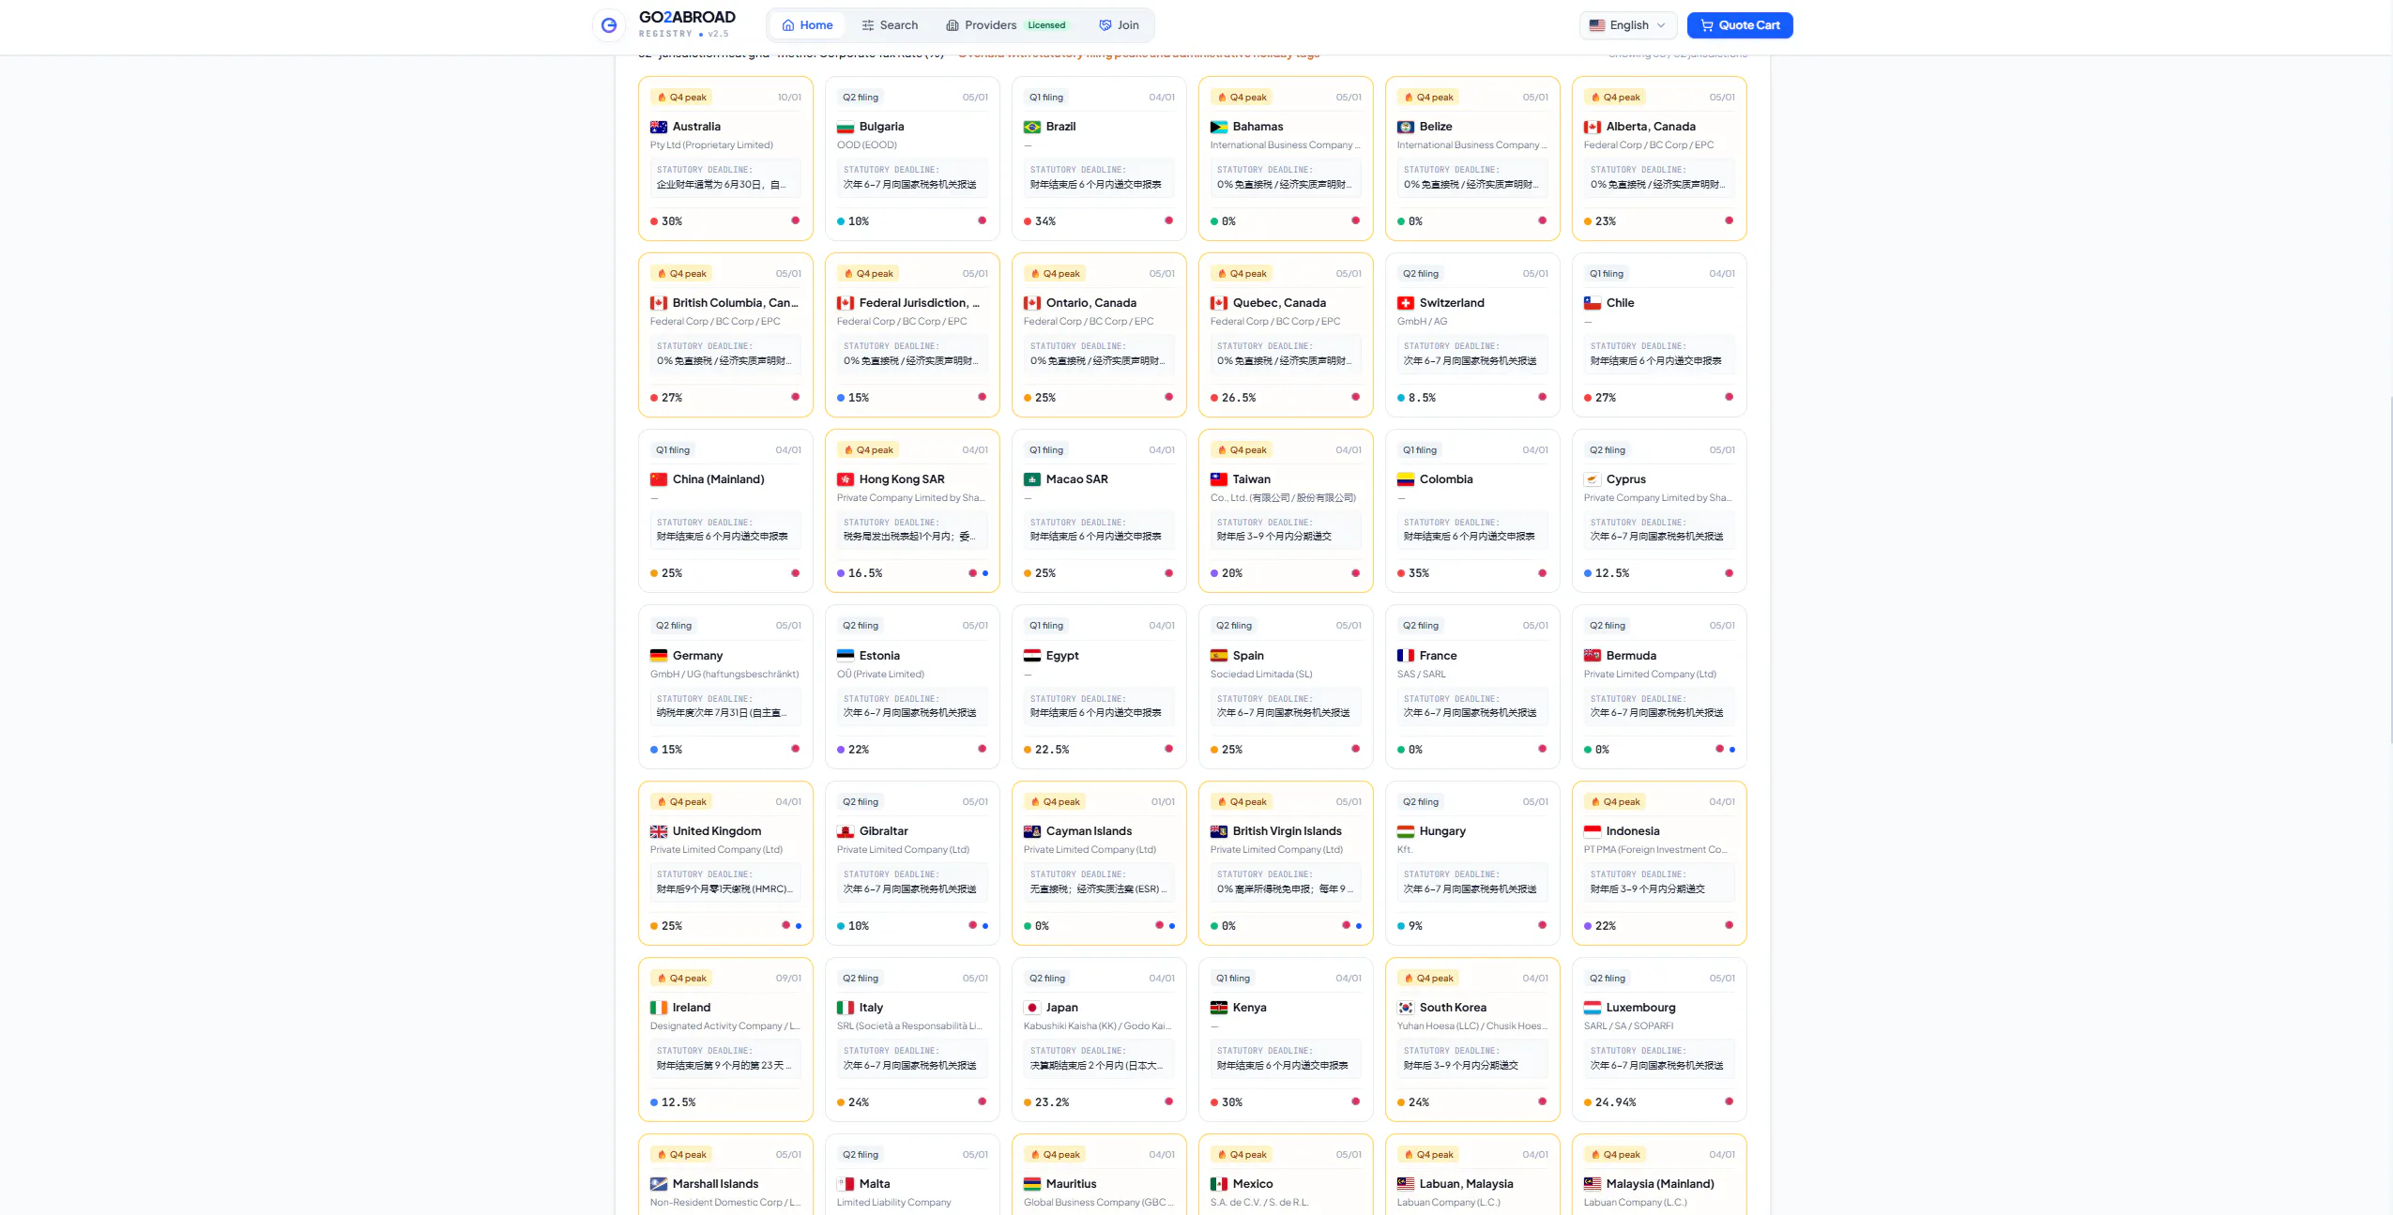This screenshot has width=2393, height=1215.
Task: Click the France card title
Action: click(1438, 656)
